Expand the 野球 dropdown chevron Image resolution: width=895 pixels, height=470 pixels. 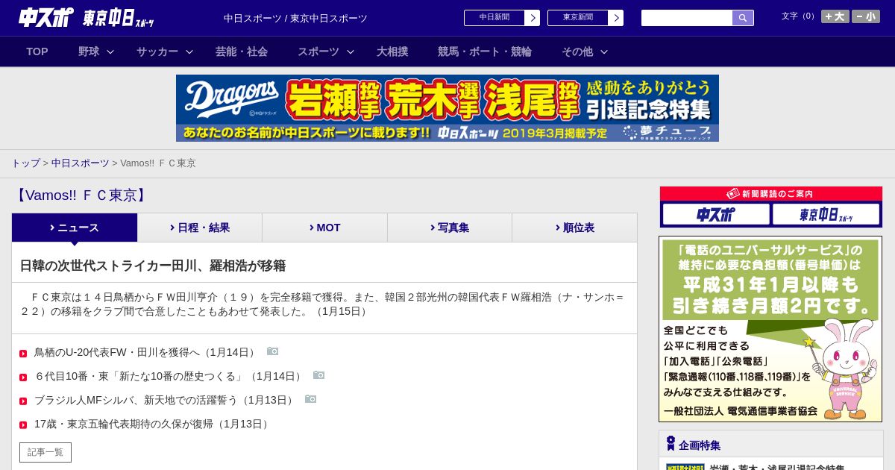coord(110,51)
